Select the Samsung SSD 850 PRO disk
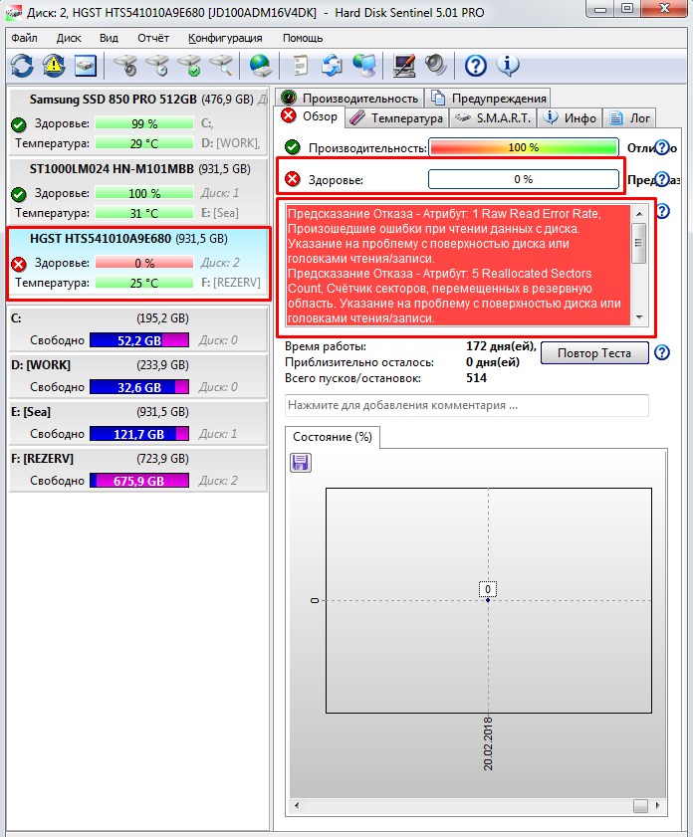Viewport: 693px width, 837px height. click(137, 121)
